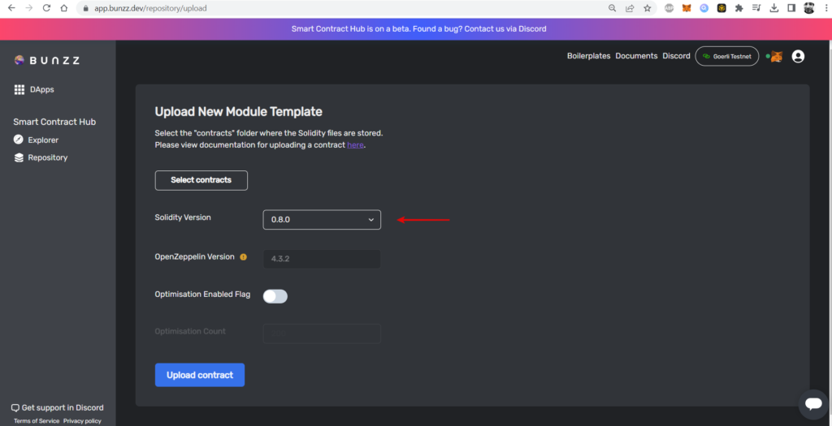Click the Optimisation Count field
The height and width of the screenshot is (426, 832).
tap(322, 333)
